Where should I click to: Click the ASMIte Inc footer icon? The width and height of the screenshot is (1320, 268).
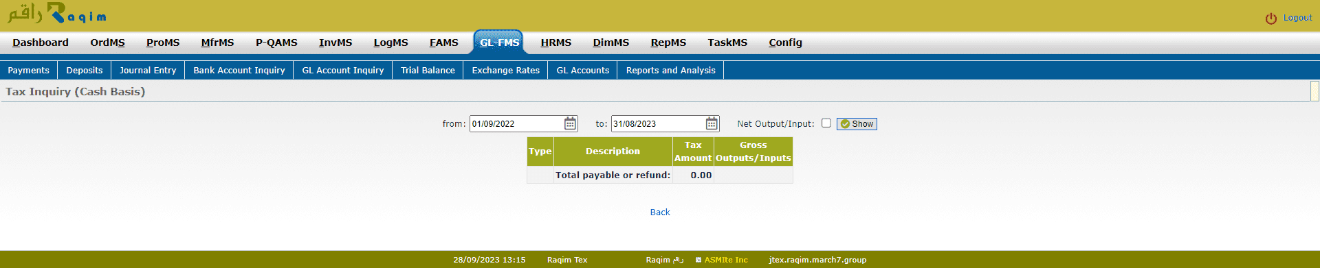click(x=698, y=260)
